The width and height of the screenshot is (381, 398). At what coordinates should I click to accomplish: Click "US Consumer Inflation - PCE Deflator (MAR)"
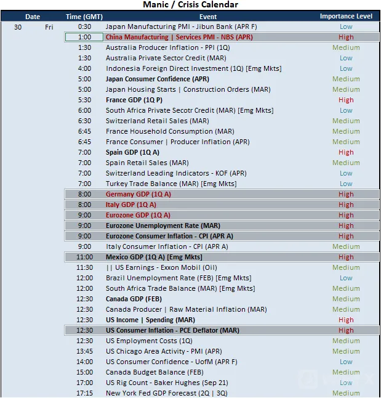point(172,330)
